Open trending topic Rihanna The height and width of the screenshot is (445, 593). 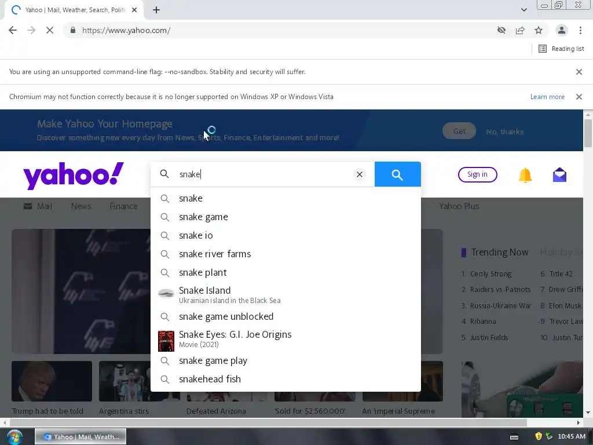tap(482, 321)
